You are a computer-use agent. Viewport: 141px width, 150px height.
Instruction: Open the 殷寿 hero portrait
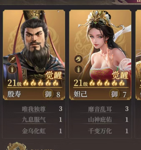click(34, 45)
